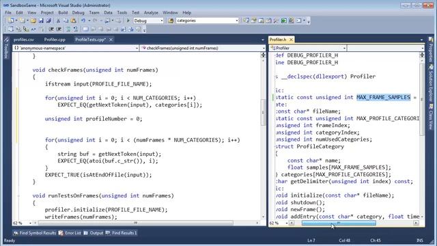Click the New Project toolbar icon
The image size is (437, 246).
click(11, 20)
